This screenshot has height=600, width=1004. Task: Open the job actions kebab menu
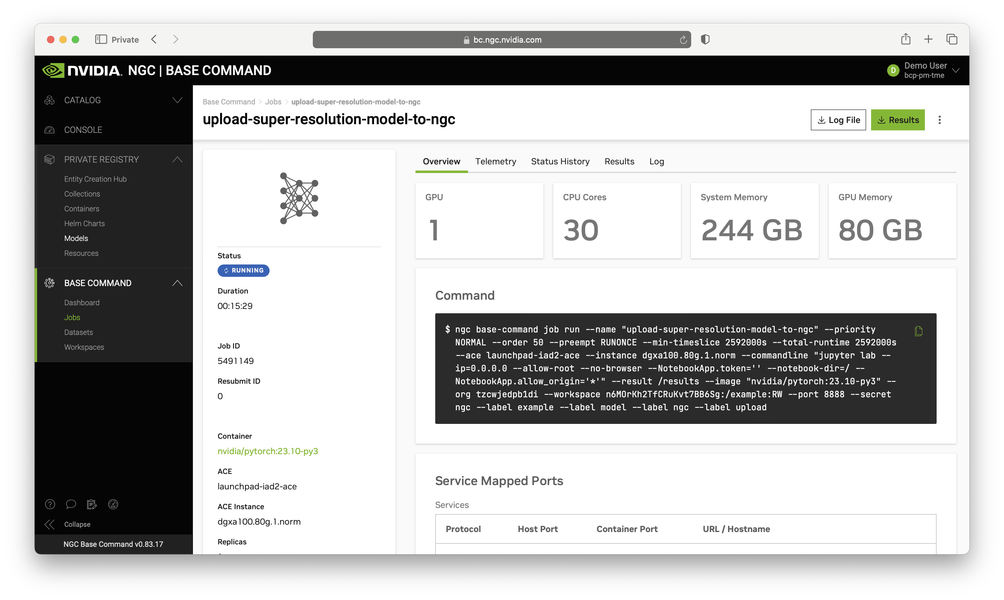(x=939, y=120)
